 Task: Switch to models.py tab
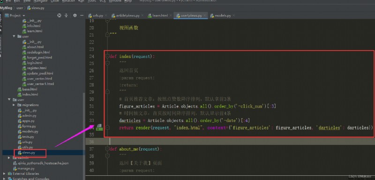click(220, 15)
